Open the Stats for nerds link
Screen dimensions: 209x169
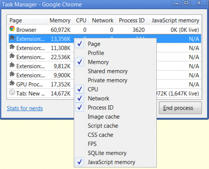tap(25, 108)
